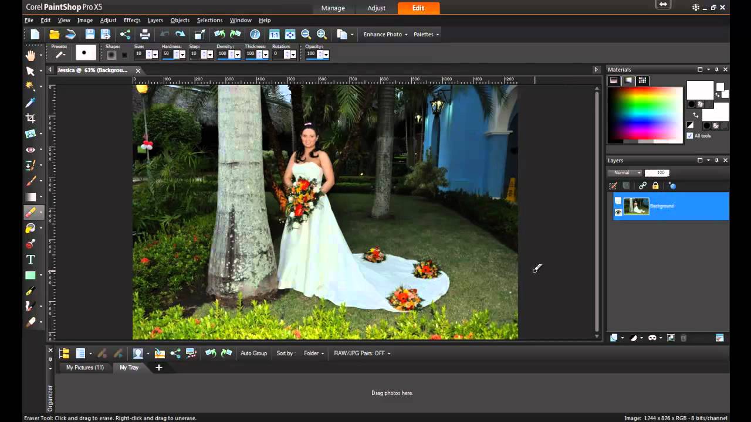
Task: Click the layer opacity 100 field
Action: (x=657, y=173)
